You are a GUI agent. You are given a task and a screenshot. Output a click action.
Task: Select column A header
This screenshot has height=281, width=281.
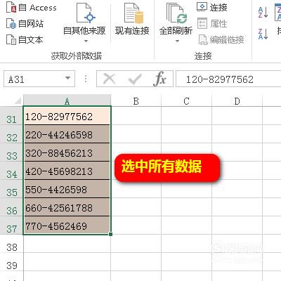[67, 101]
